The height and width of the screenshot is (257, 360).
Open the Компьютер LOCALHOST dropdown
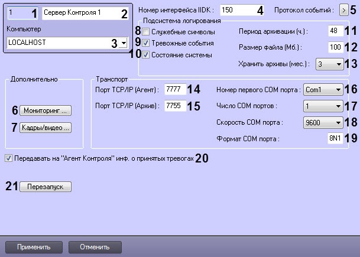click(x=68, y=43)
